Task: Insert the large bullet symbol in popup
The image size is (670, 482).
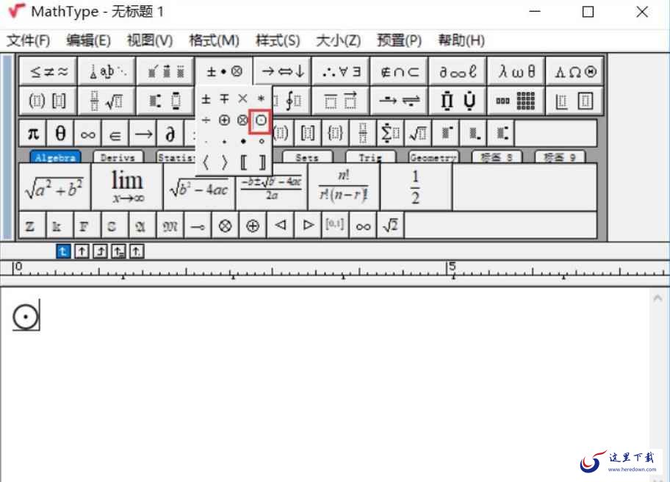Action: coord(242,141)
